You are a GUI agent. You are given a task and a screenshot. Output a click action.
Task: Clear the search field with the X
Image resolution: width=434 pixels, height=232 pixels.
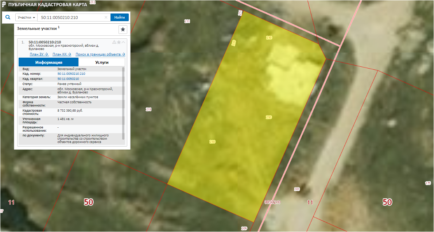coord(106,18)
